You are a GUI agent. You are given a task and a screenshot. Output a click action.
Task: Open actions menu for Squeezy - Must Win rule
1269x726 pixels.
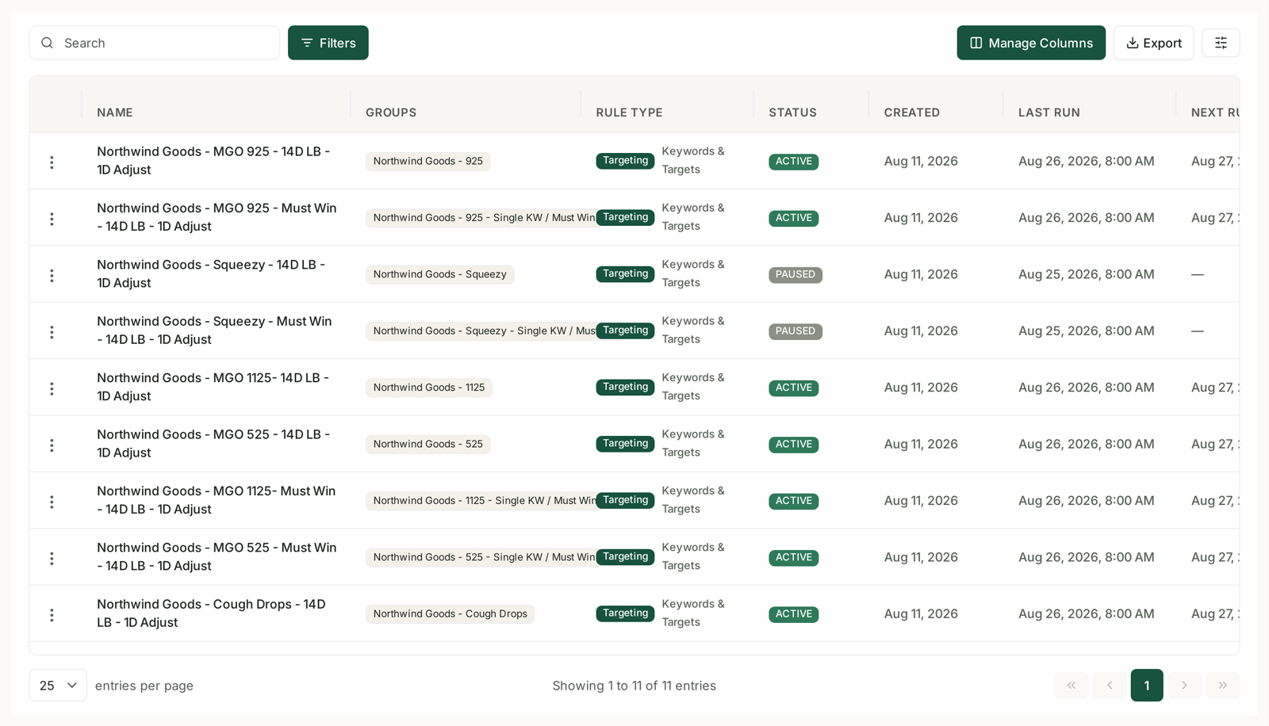pos(52,331)
